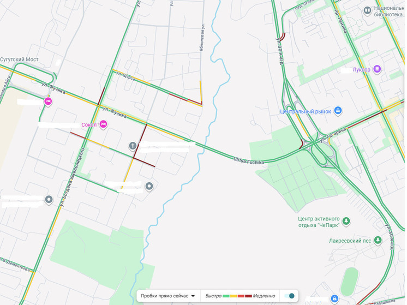Open the Национальная библиотека pin
The height and width of the screenshot is (305, 407).
click(367, 11)
